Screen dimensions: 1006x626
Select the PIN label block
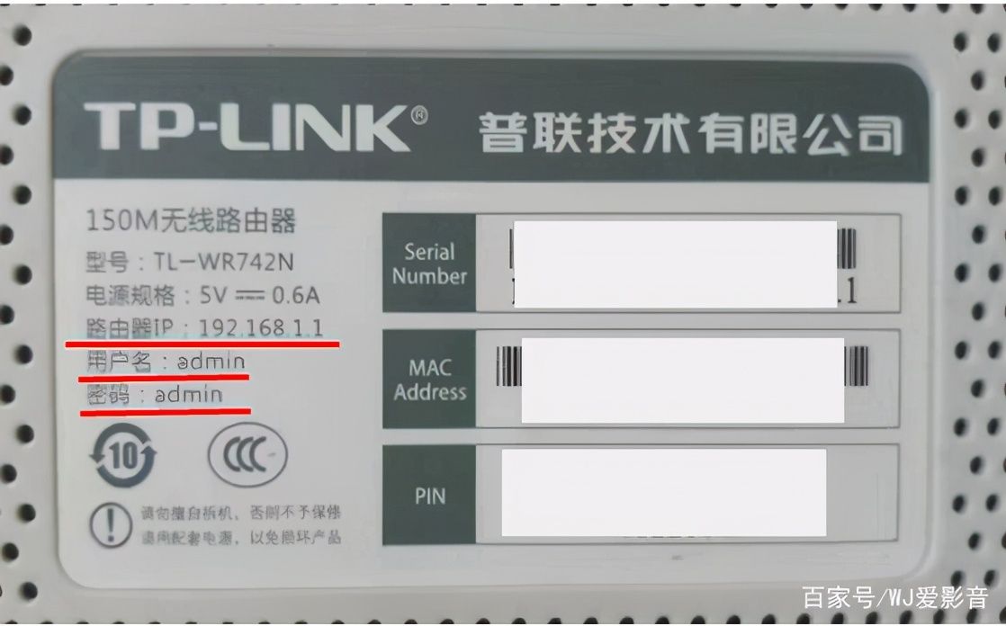429,496
